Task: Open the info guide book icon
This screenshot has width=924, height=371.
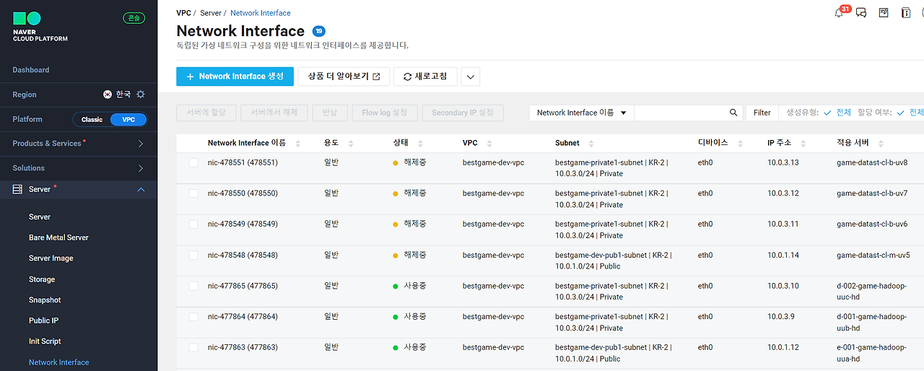Action: [x=906, y=13]
